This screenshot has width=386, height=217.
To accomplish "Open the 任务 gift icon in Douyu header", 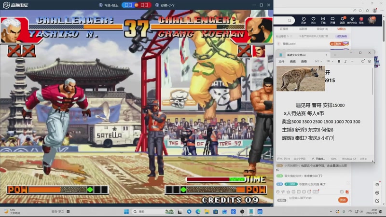I will pyautogui.click(x=361, y=20).
